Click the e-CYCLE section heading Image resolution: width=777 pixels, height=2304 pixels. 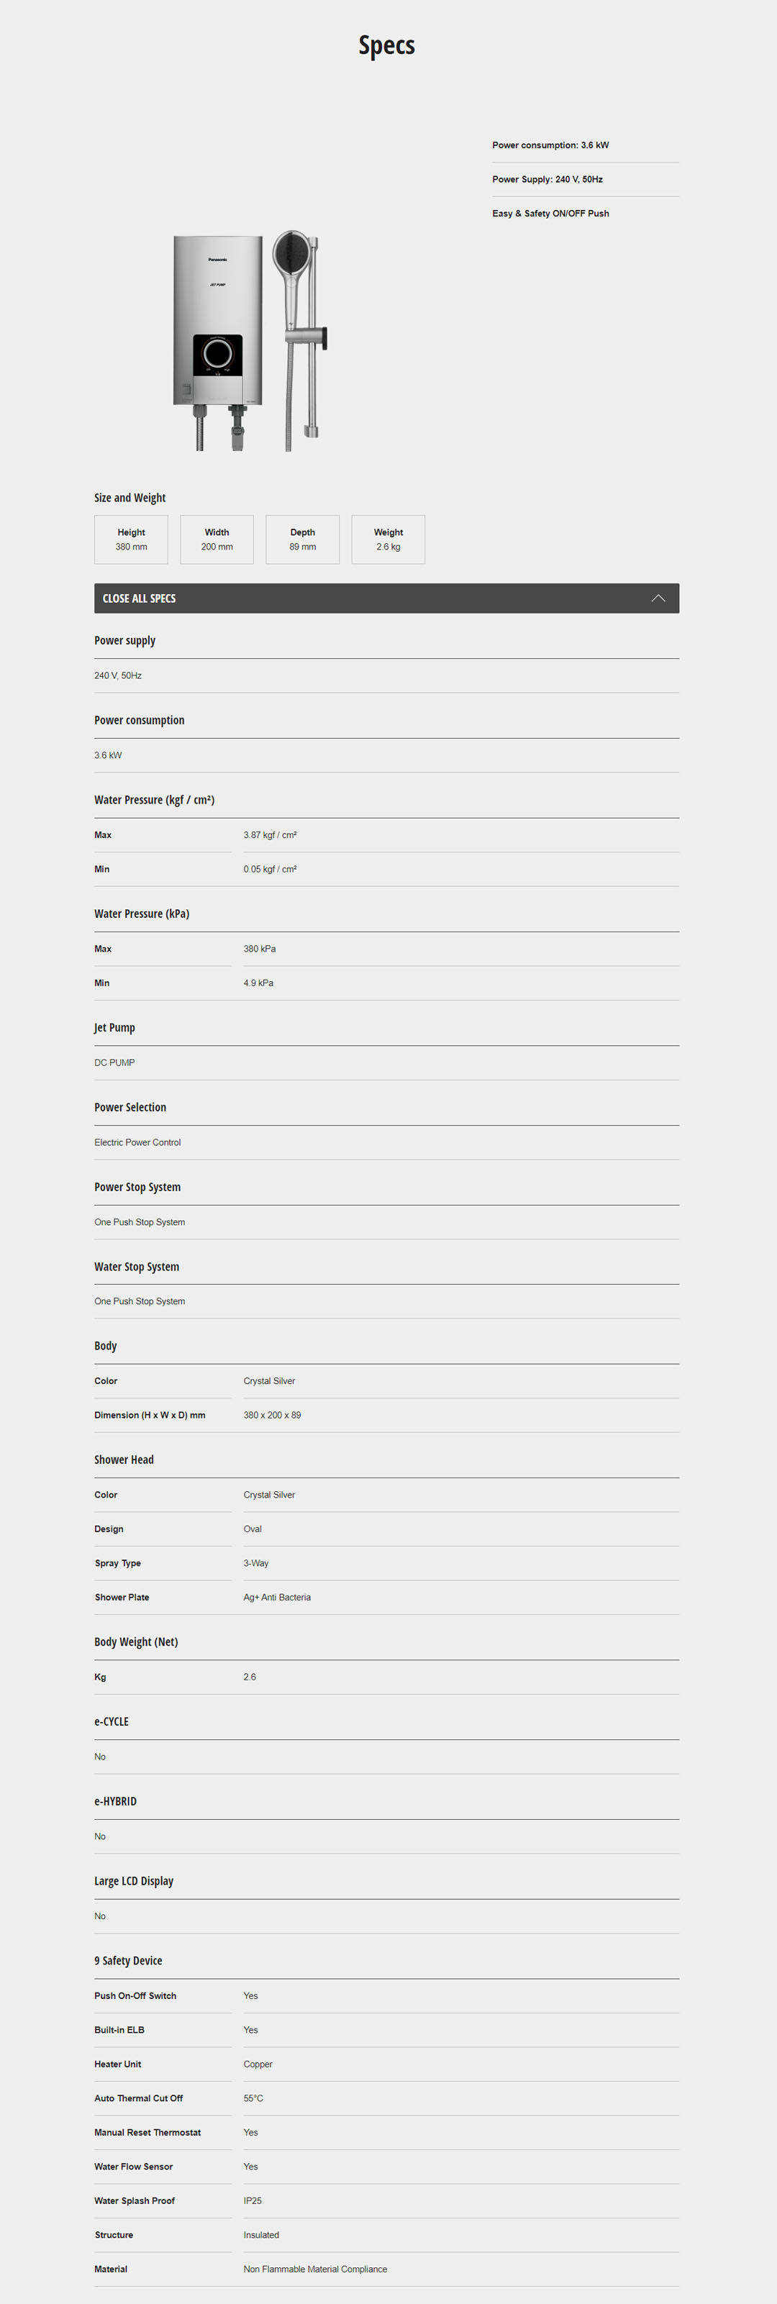tap(111, 1722)
